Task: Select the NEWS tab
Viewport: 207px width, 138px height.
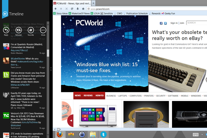Action: coord(78,96)
